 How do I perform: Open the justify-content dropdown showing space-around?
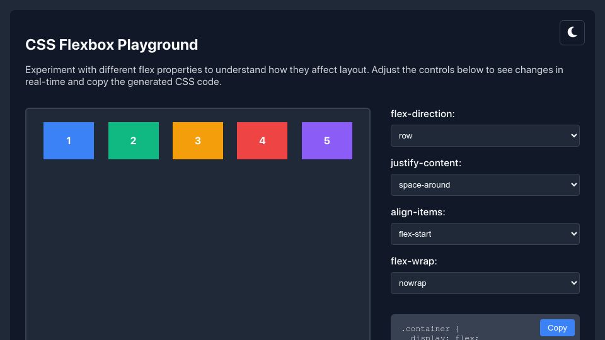pyautogui.click(x=485, y=184)
